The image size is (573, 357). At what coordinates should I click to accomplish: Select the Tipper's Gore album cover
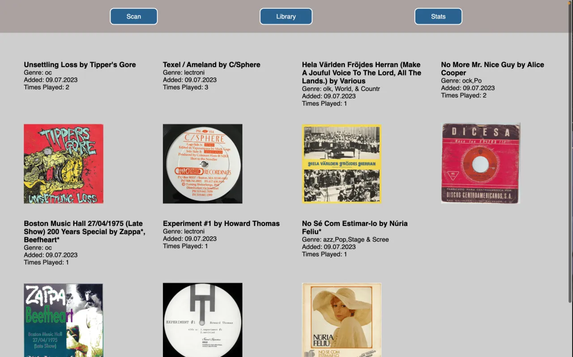[x=64, y=164]
